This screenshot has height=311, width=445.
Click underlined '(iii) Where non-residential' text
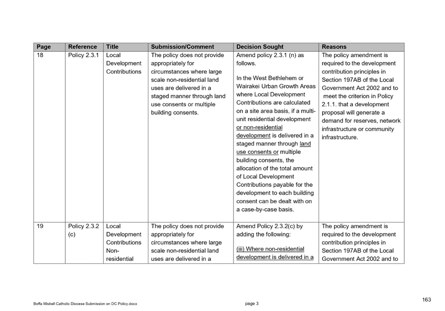pos(270,249)
